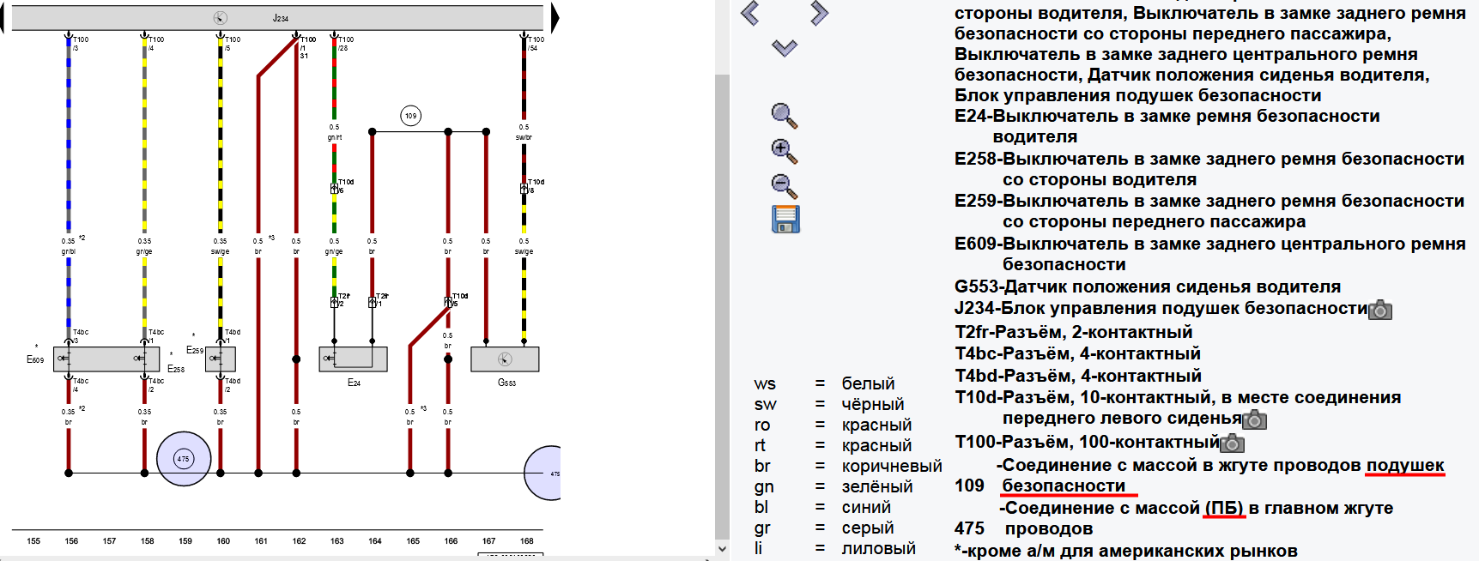The height and width of the screenshot is (561, 1479).
Task: Click current track number 162
Action: (x=299, y=541)
